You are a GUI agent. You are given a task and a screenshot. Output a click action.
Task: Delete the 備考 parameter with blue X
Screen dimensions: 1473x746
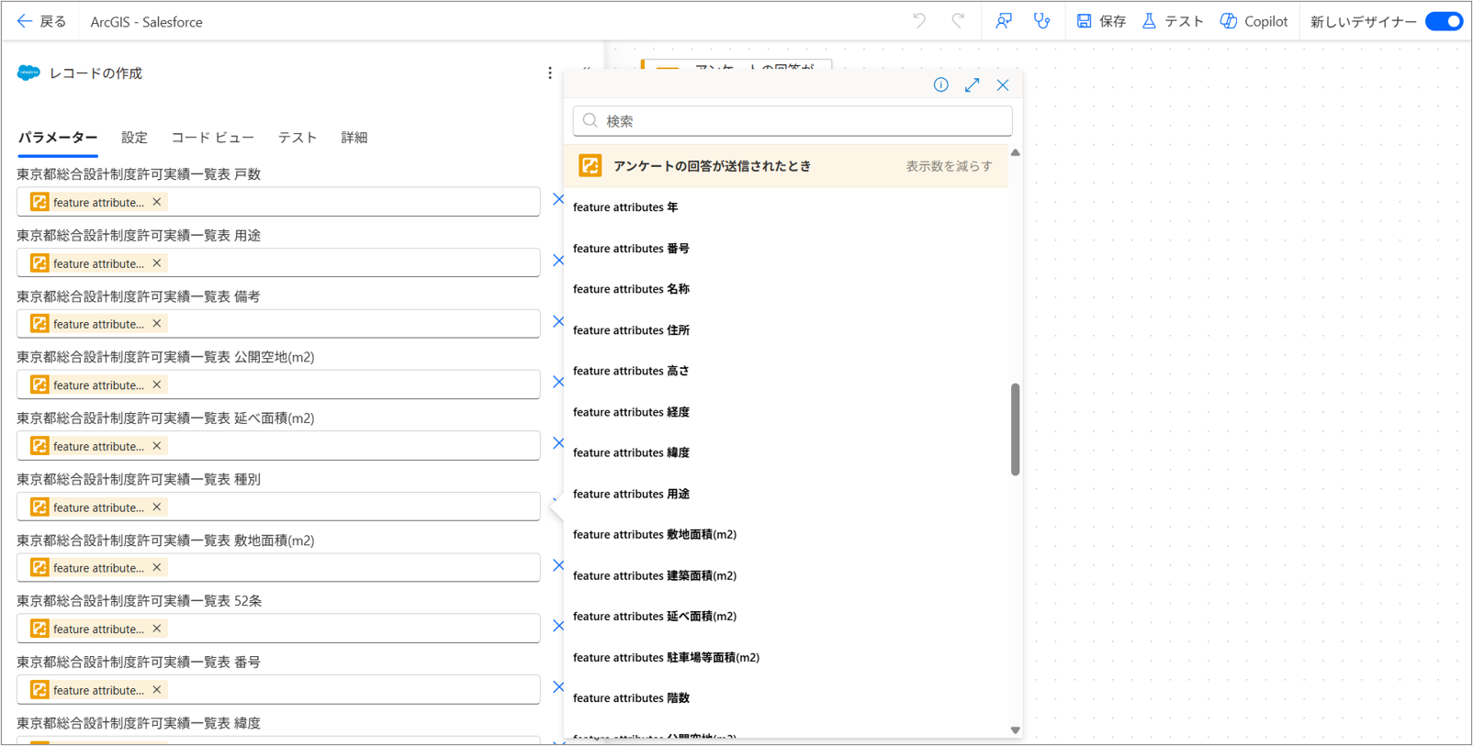(558, 321)
